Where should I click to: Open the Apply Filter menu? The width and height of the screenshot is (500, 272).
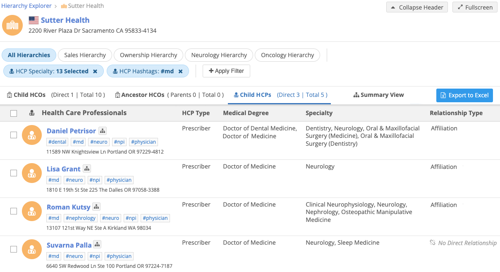point(226,71)
